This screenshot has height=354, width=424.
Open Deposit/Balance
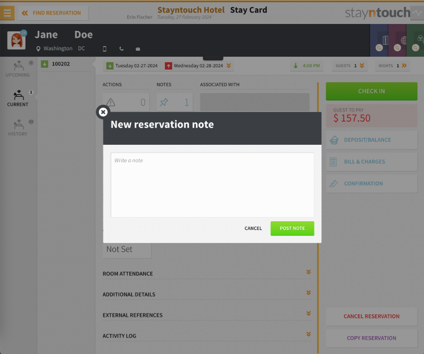[371, 140]
